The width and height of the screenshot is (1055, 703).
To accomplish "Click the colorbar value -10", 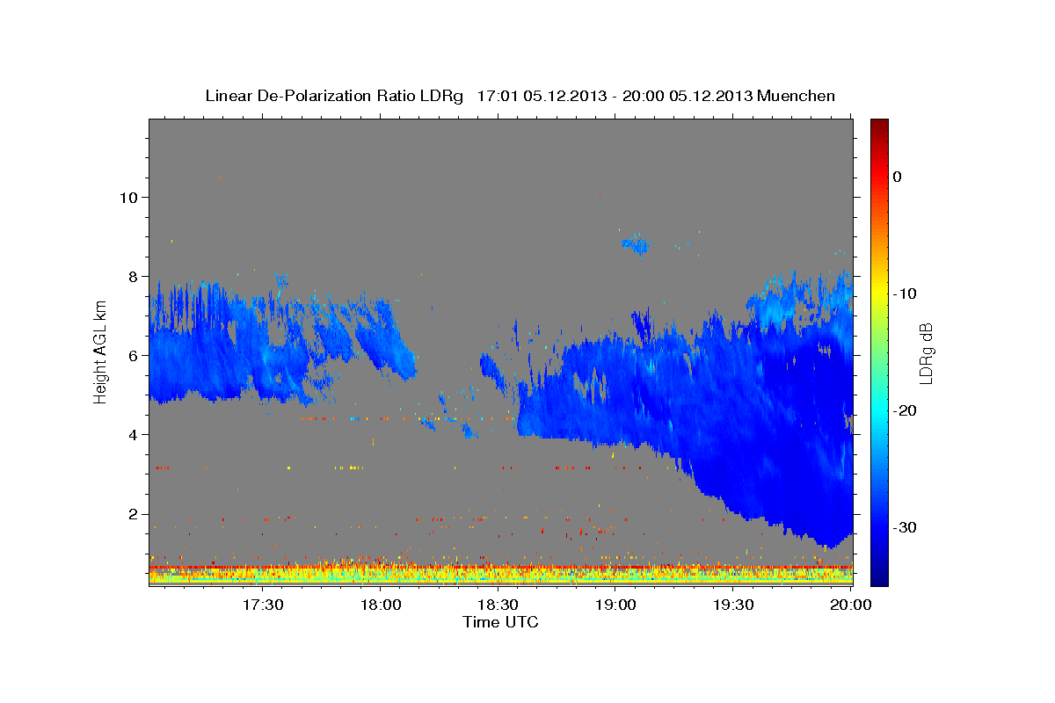I will [x=905, y=294].
